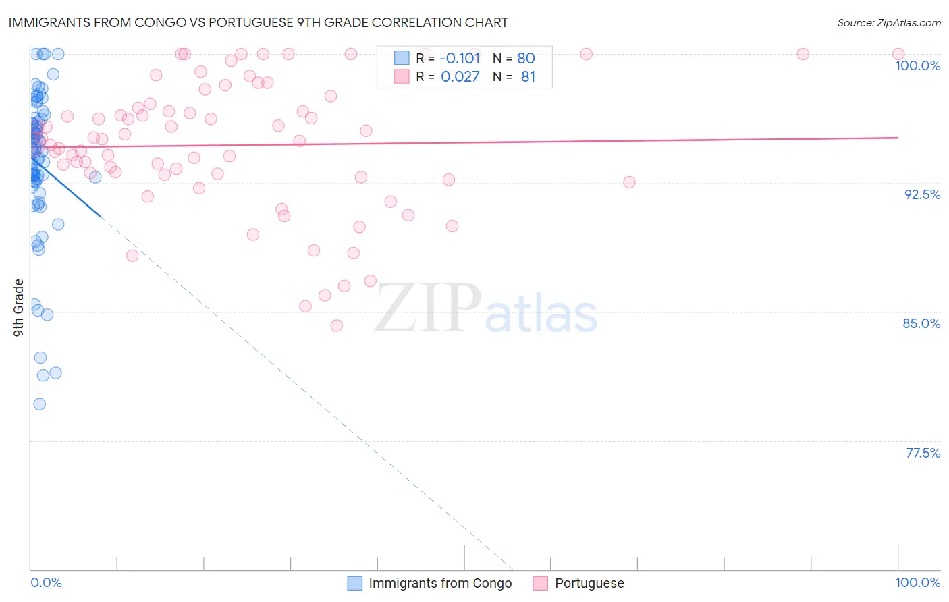Click the pink Portuguese legend swatch
The image size is (949, 602).
540,583
